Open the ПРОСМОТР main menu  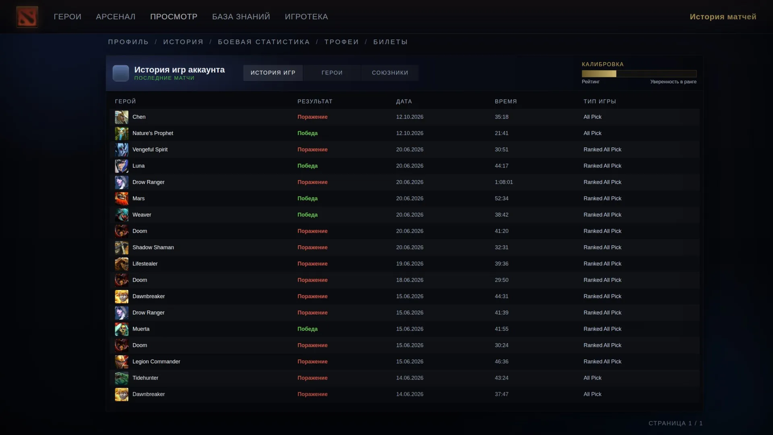point(174,17)
